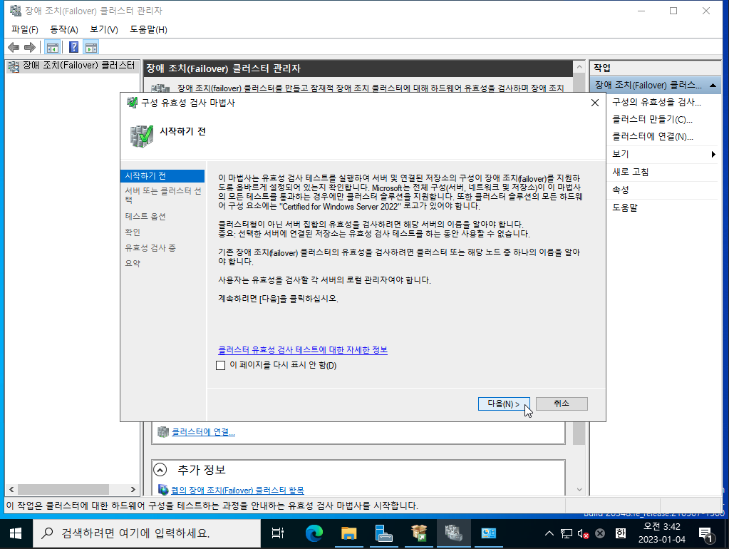Toggle the 한 IME language indicator
The height and width of the screenshot is (549, 729).
pos(621,533)
